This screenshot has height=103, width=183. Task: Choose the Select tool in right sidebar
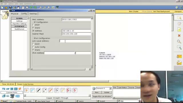179,18
